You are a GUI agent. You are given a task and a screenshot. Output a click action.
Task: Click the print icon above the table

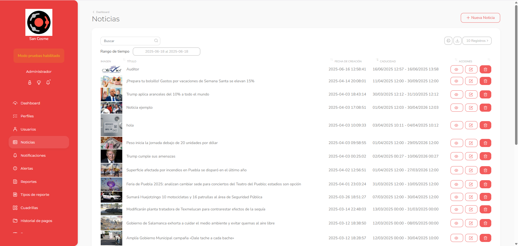448,41
